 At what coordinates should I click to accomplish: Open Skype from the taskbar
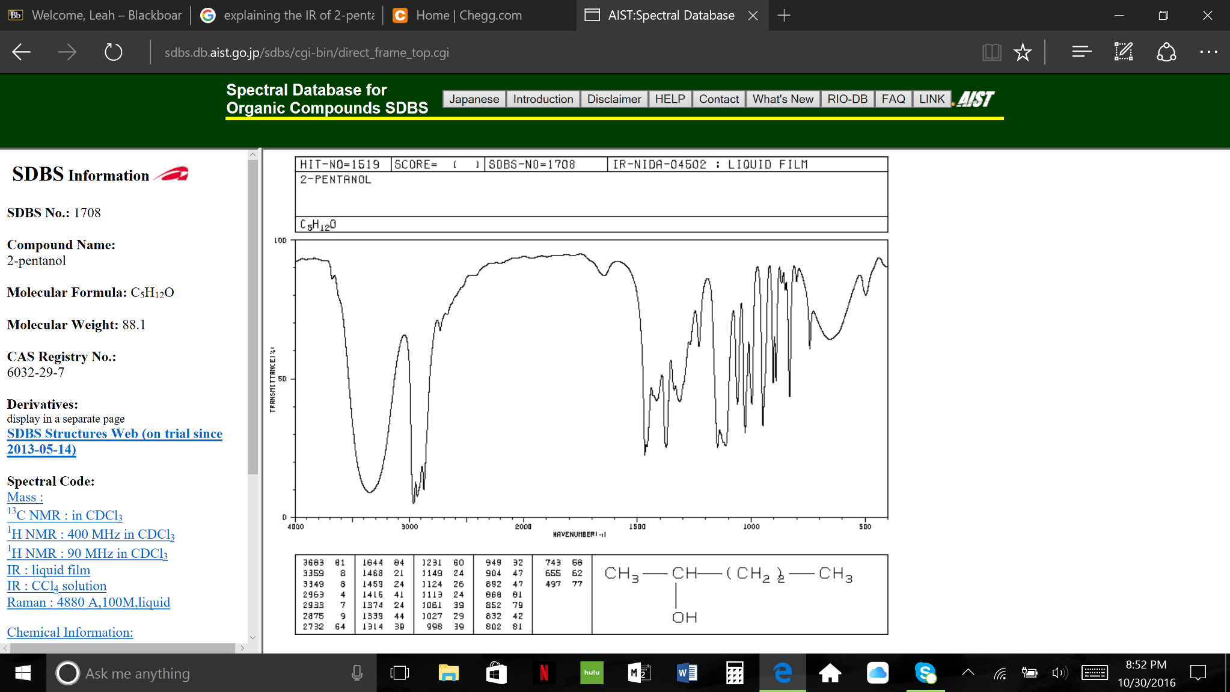(x=925, y=673)
